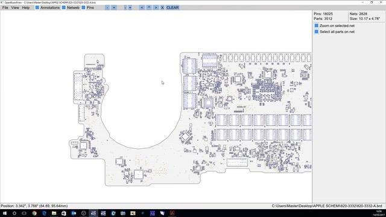Toggle the Pins checkbox
This screenshot has width=386, height=217.
(x=83, y=8)
